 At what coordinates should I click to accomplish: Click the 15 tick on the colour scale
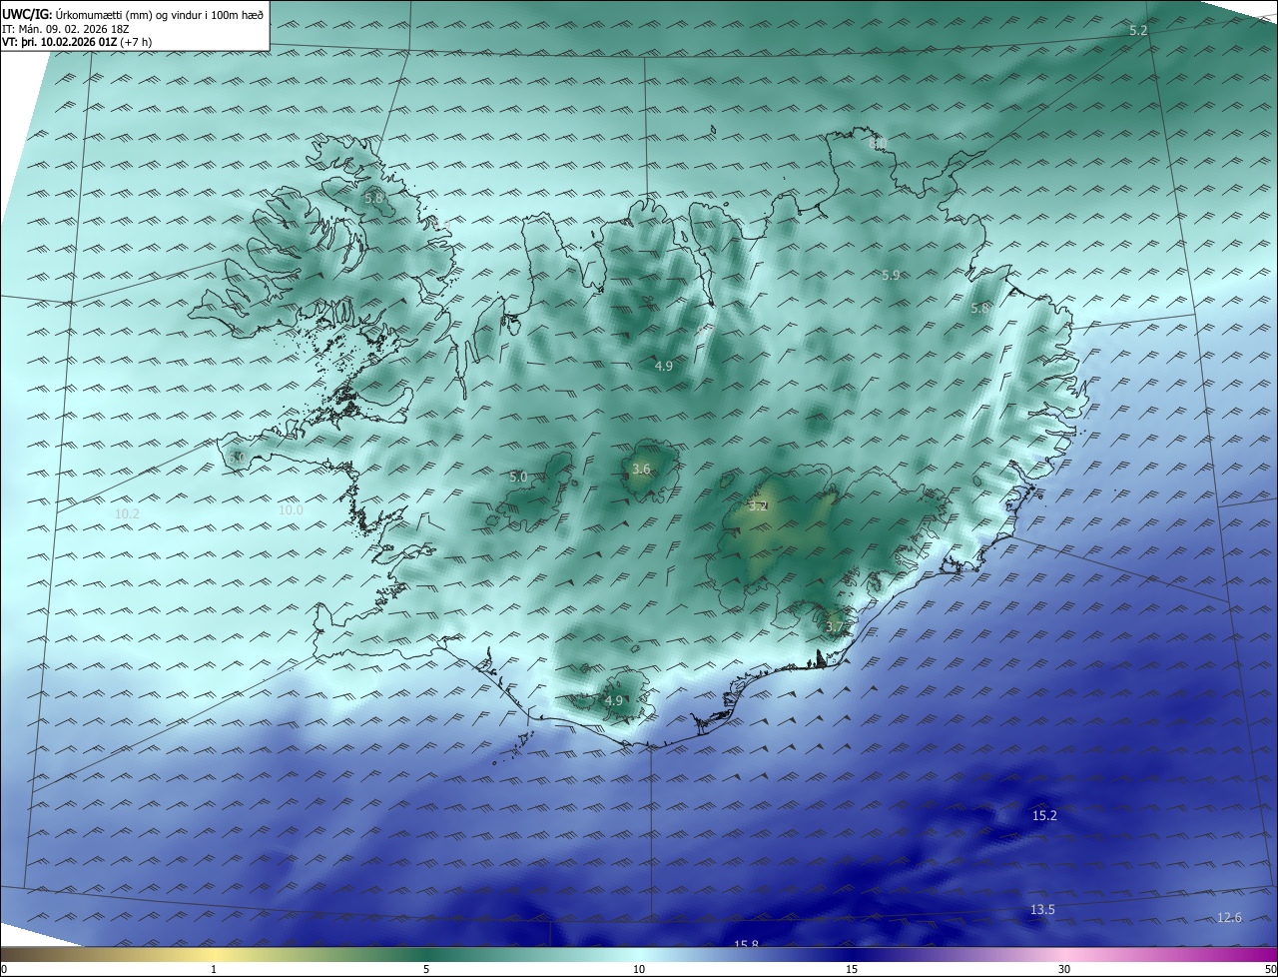[852, 969]
